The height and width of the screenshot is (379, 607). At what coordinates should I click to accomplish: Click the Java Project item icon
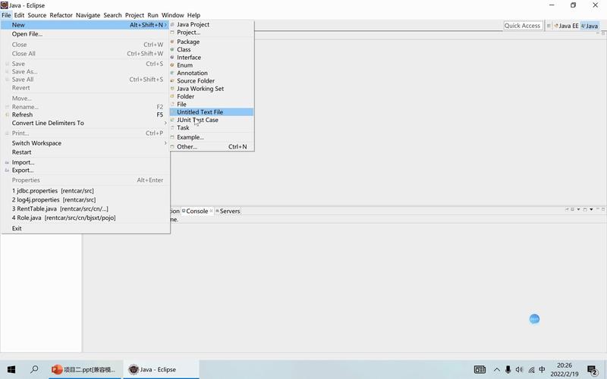point(172,25)
